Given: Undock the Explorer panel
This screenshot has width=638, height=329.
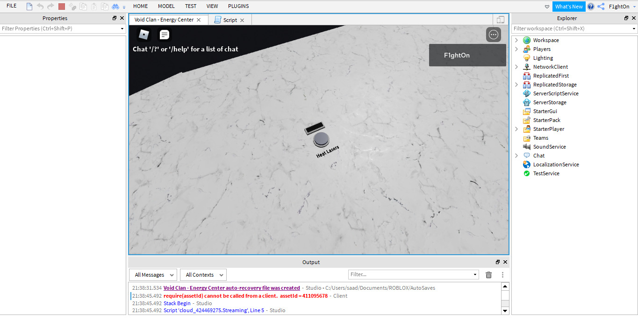Looking at the screenshot, I should [627, 18].
